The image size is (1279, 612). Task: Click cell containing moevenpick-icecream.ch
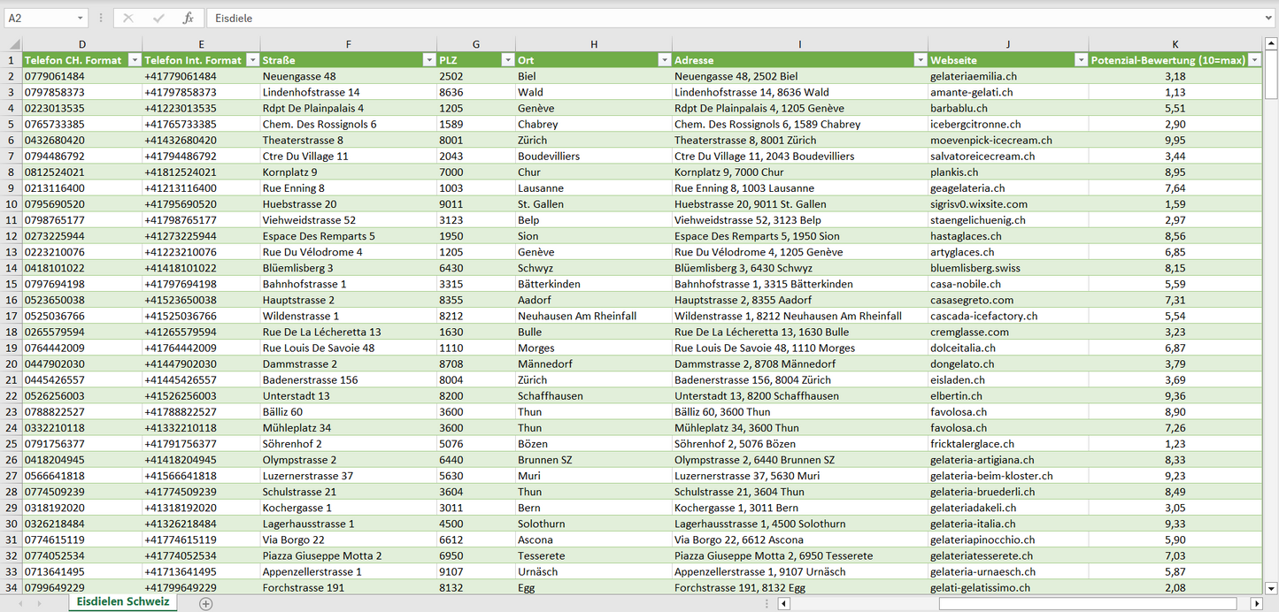coord(990,140)
